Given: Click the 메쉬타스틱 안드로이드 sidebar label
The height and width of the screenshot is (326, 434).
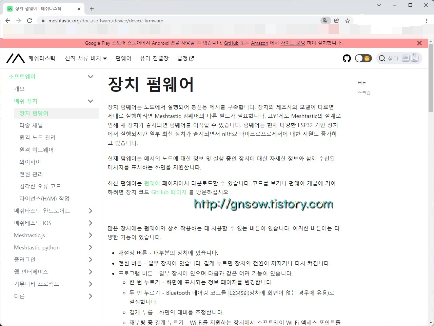Looking at the screenshot, I should tap(42, 211).
